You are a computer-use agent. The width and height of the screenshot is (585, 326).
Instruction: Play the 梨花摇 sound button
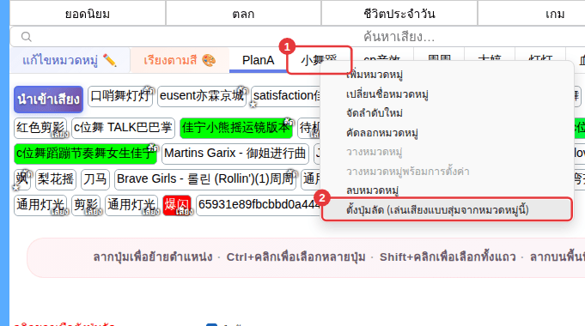tap(56, 179)
